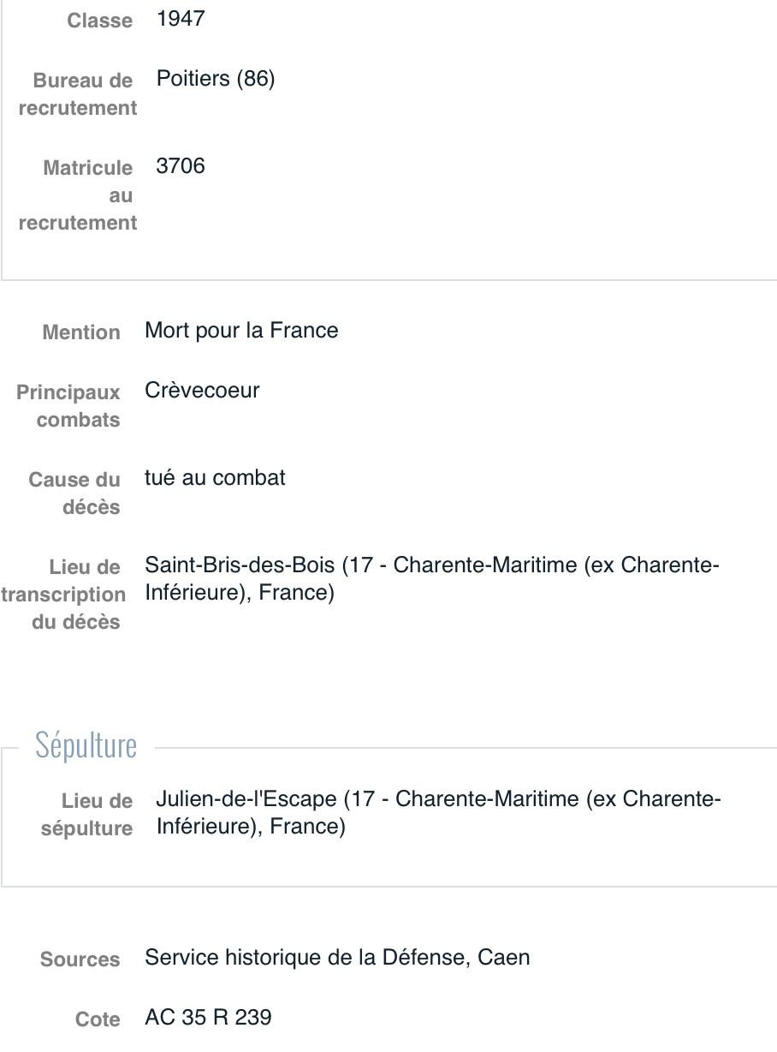The height and width of the screenshot is (1052, 777).
Task: Click the Matricule au recrutement label
Action: click(x=78, y=195)
